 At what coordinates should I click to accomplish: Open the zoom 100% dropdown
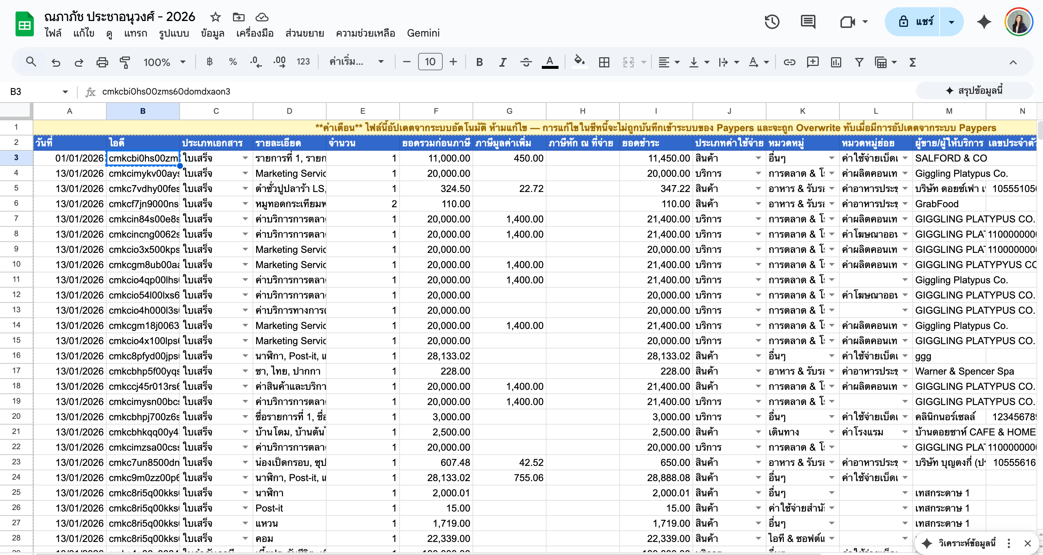164,62
